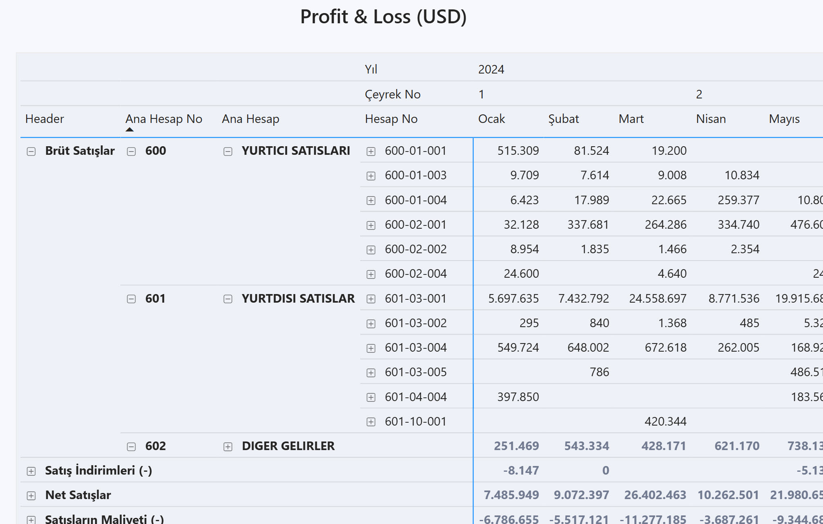Expand account 600-01-003
Screen dimensions: 823x524
point(371,176)
